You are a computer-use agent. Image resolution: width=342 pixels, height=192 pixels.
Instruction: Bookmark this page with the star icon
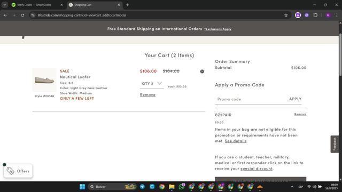286,15
